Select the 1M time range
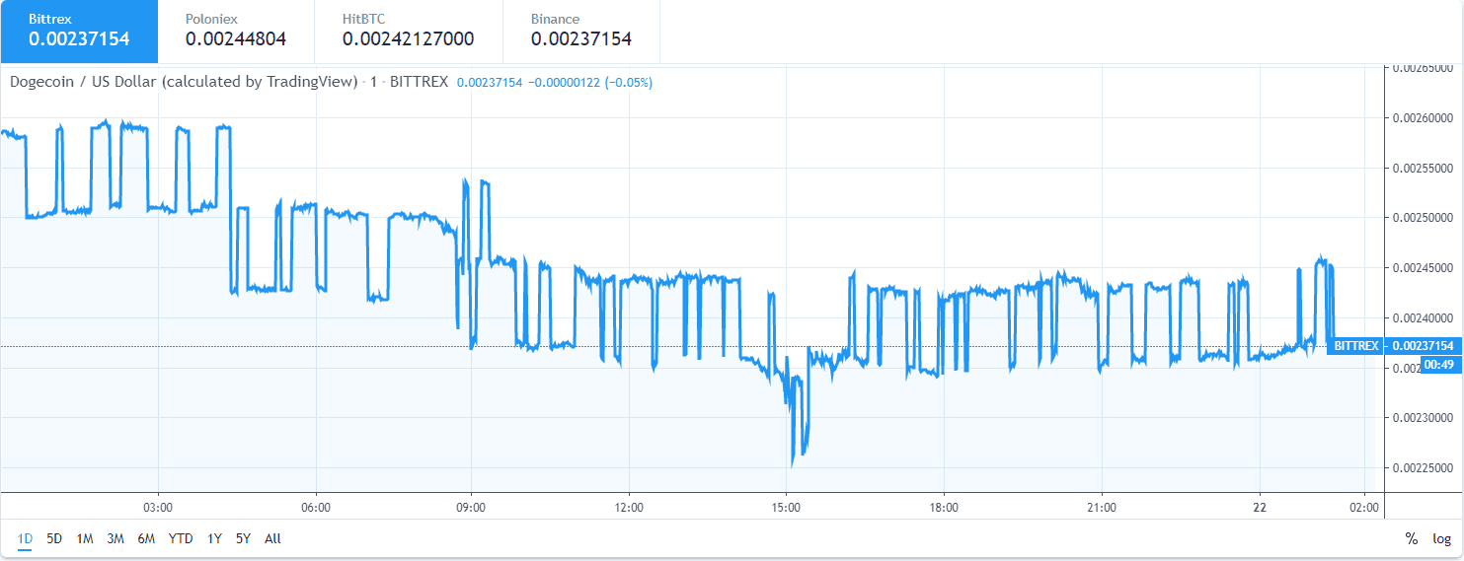Image resolution: width=1464 pixels, height=561 pixels. tap(85, 538)
